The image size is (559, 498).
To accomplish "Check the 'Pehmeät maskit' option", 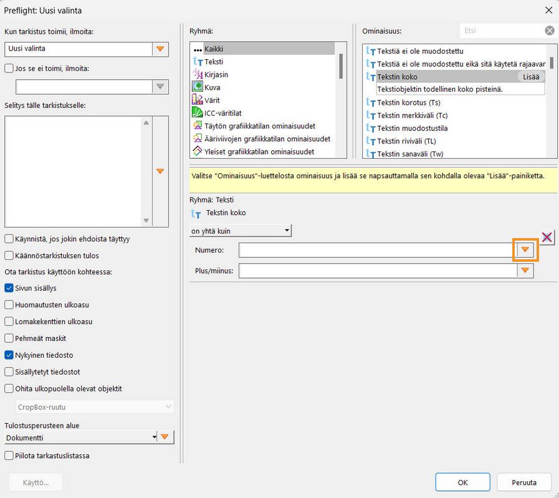I will pos(9,338).
